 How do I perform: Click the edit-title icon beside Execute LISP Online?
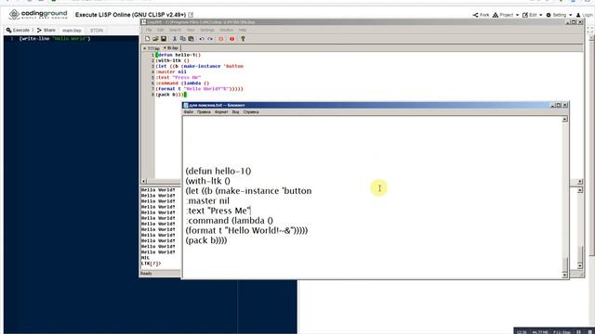coord(191,15)
